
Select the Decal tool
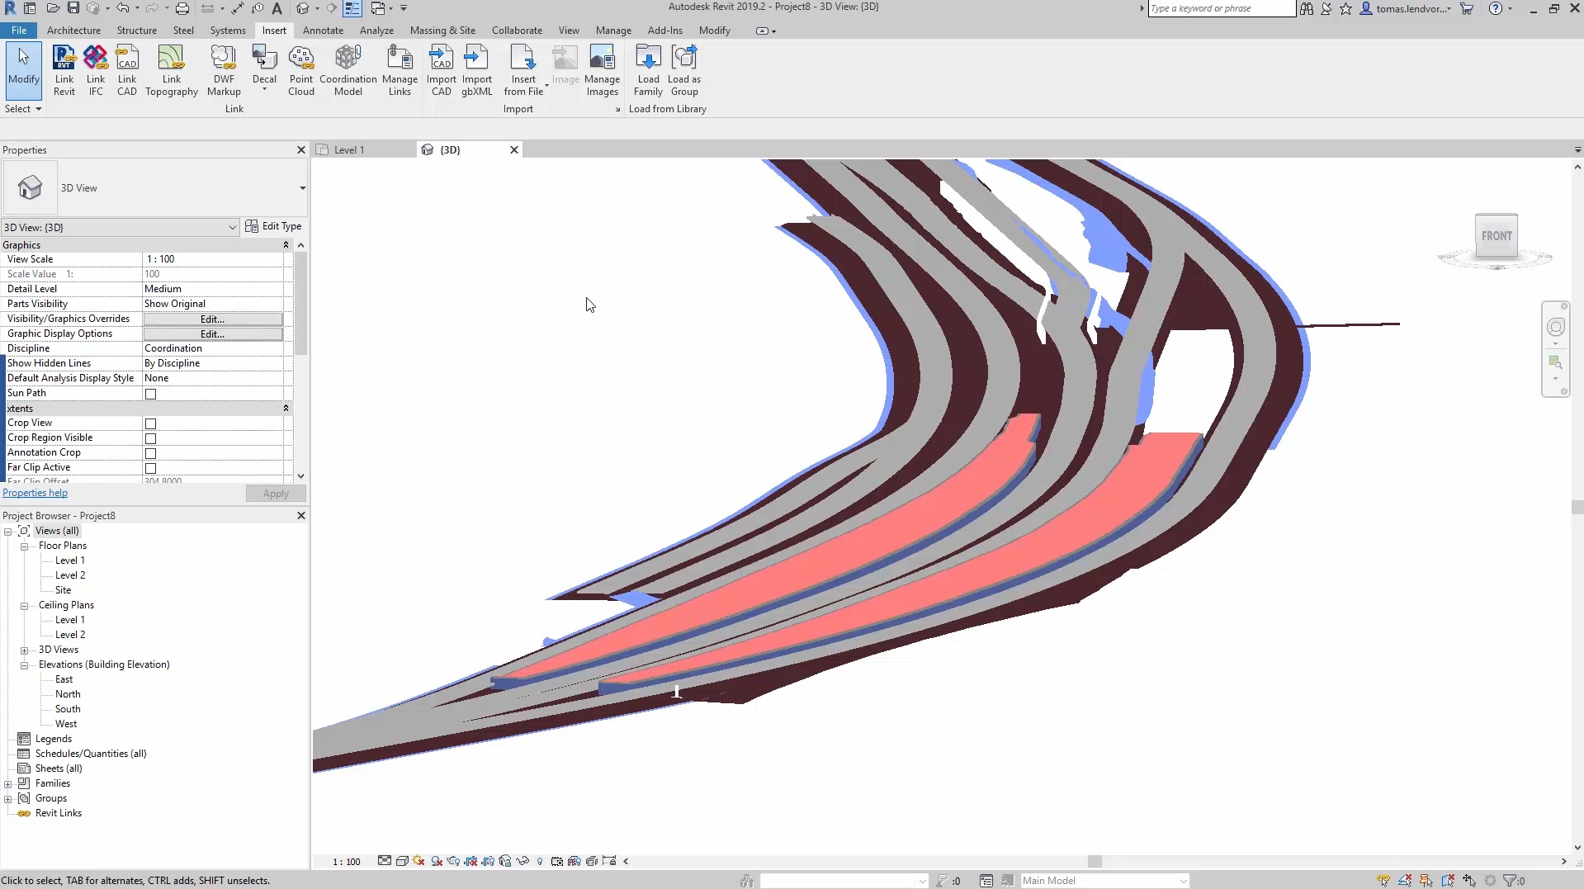click(264, 66)
